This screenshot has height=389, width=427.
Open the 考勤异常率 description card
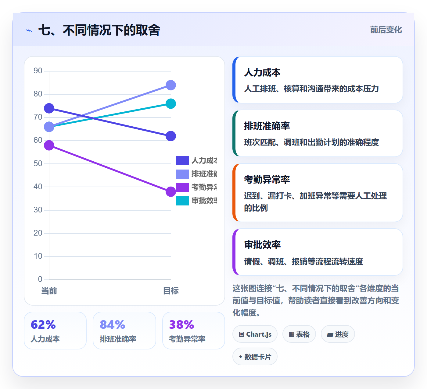click(318, 193)
